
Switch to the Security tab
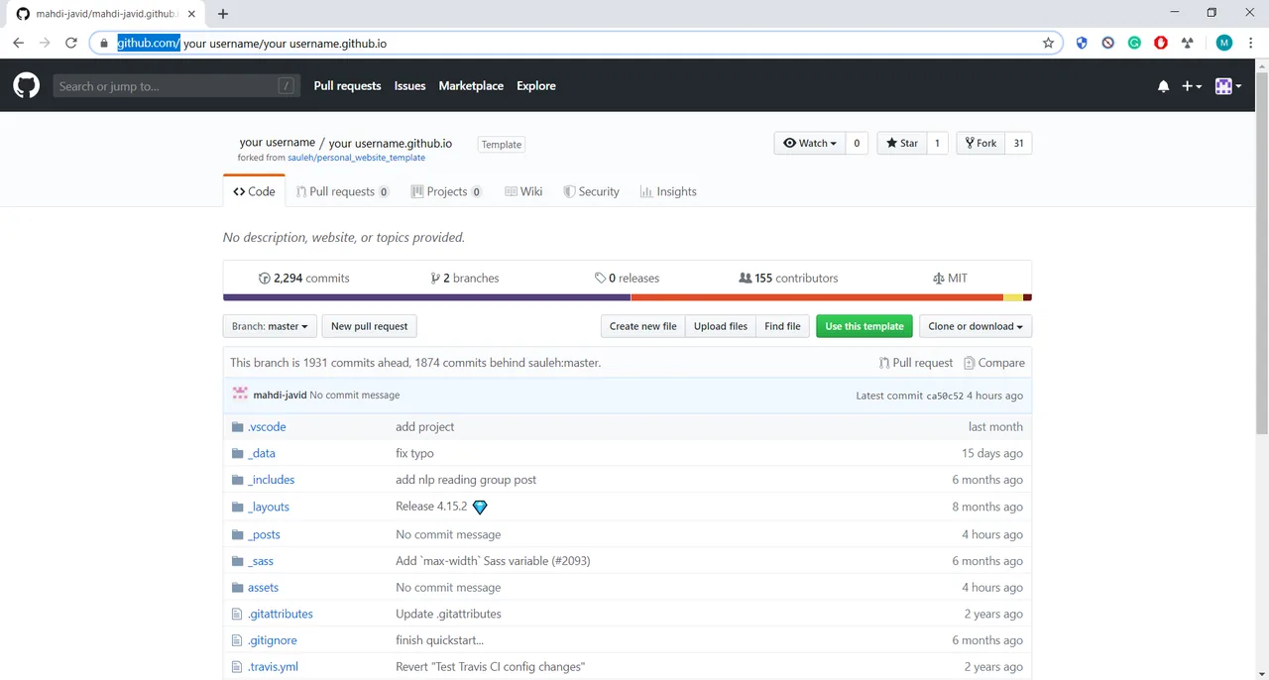click(591, 191)
